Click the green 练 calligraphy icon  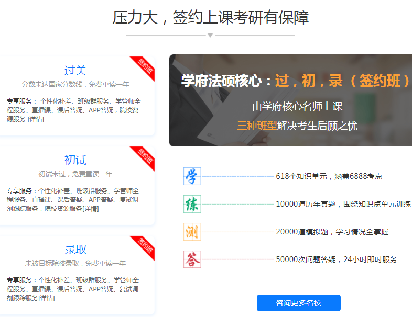coord(192,204)
